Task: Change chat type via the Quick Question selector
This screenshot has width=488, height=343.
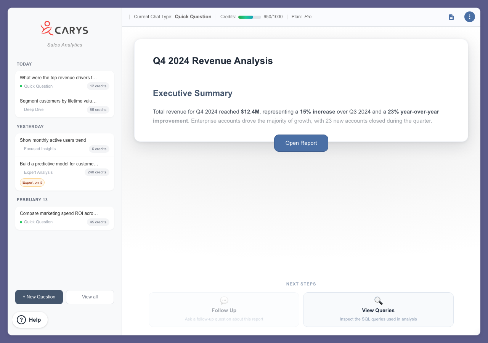Action: click(x=193, y=17)
